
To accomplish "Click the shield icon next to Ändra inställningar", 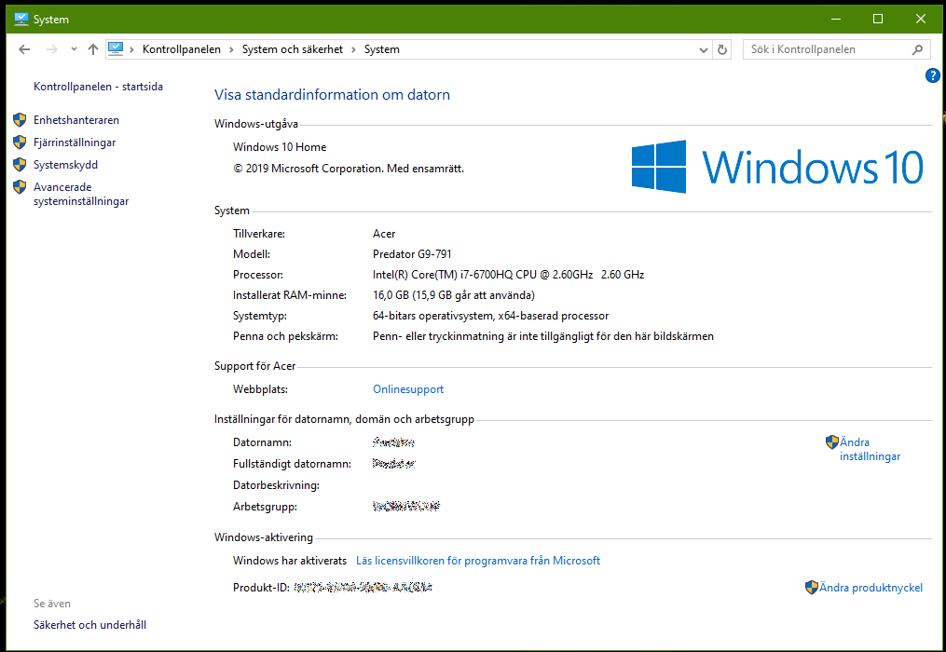I will click(x=832, y=441).
